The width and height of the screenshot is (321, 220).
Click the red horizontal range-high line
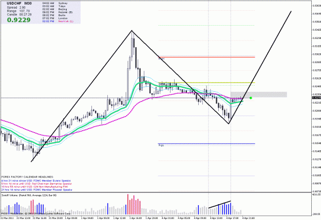[207, 57]
